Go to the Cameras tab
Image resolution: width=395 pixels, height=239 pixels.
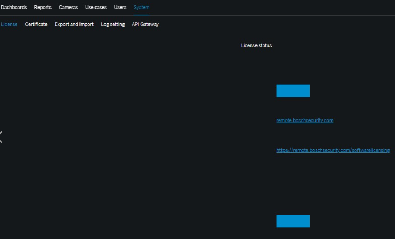[68, 7]
